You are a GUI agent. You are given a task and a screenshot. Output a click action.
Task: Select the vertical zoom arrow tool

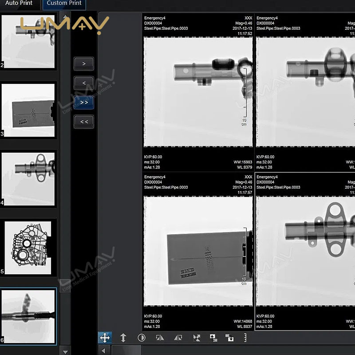pos(123,338)
